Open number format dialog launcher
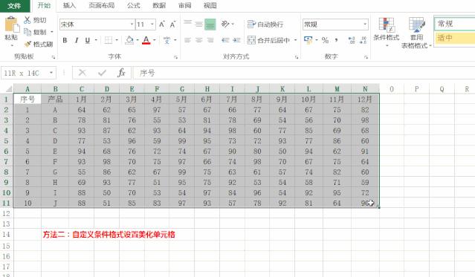The image size is (475, 277). (366, 57)
